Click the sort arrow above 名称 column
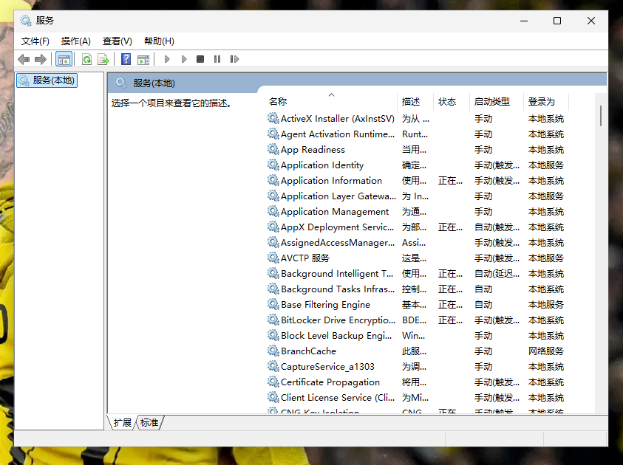Viewport: 623px width, 465px height. point(331,94)
